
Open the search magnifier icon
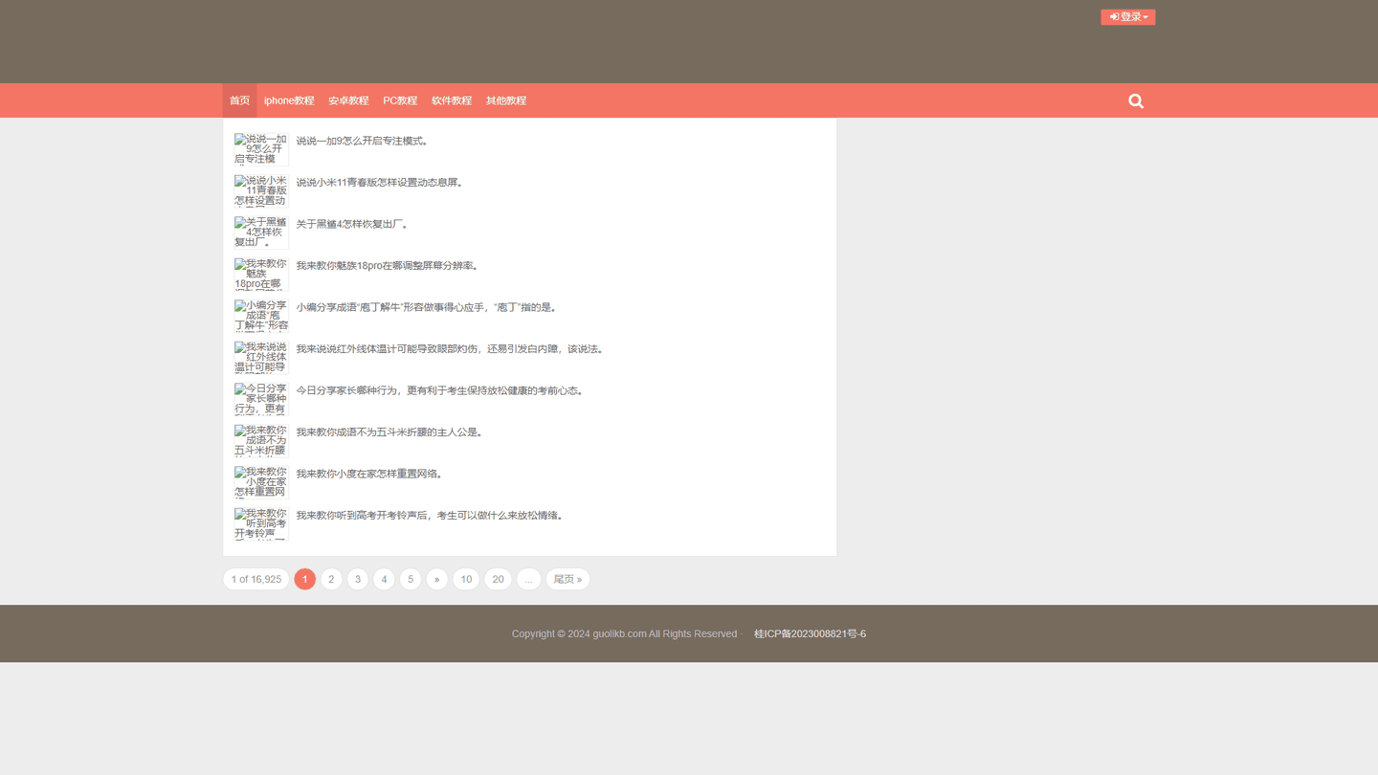click(x=1136, y=100)
